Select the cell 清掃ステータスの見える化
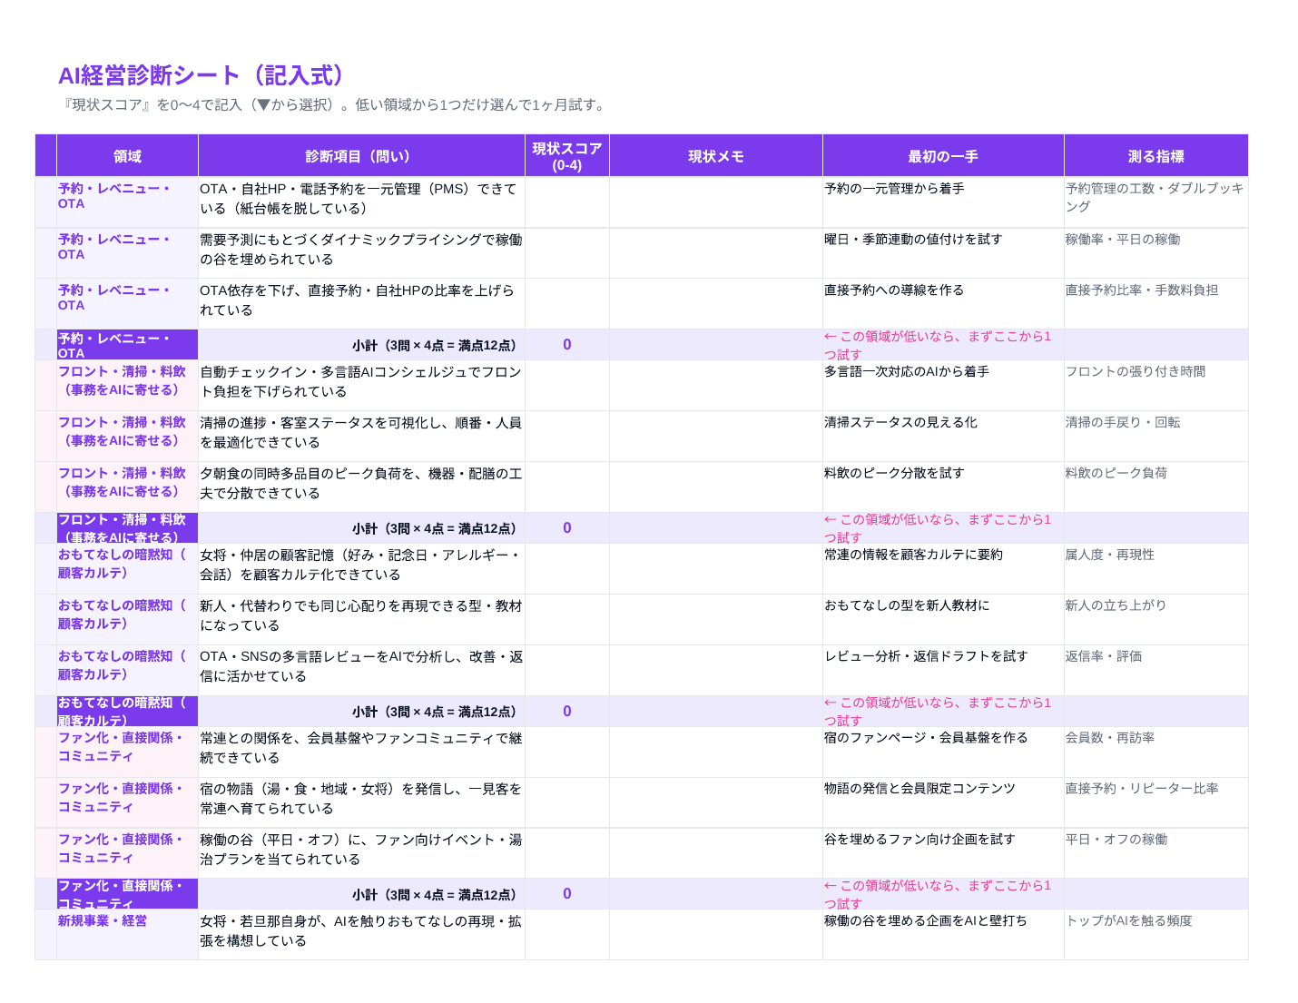This screenshot has width=1298, height=1003. 943,436
